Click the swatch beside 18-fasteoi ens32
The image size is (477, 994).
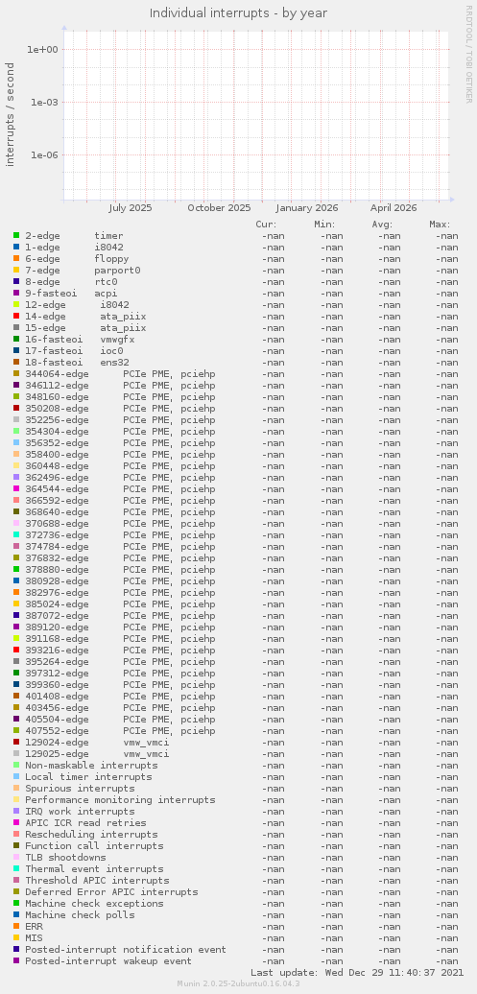point(16,363)
